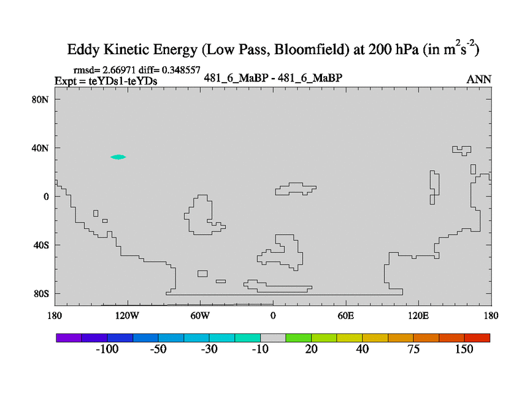Click the colorbar label 150
Screen dimensions: 530x397
click(x=464, y=349)
